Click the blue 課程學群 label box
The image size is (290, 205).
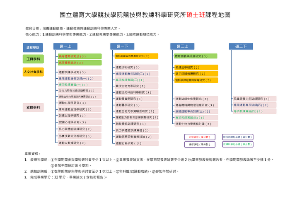[33, 48]
